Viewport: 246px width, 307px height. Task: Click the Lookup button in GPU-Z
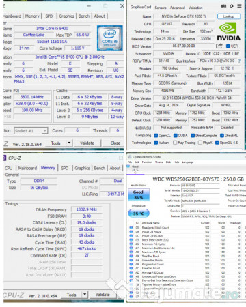[229, 16]
